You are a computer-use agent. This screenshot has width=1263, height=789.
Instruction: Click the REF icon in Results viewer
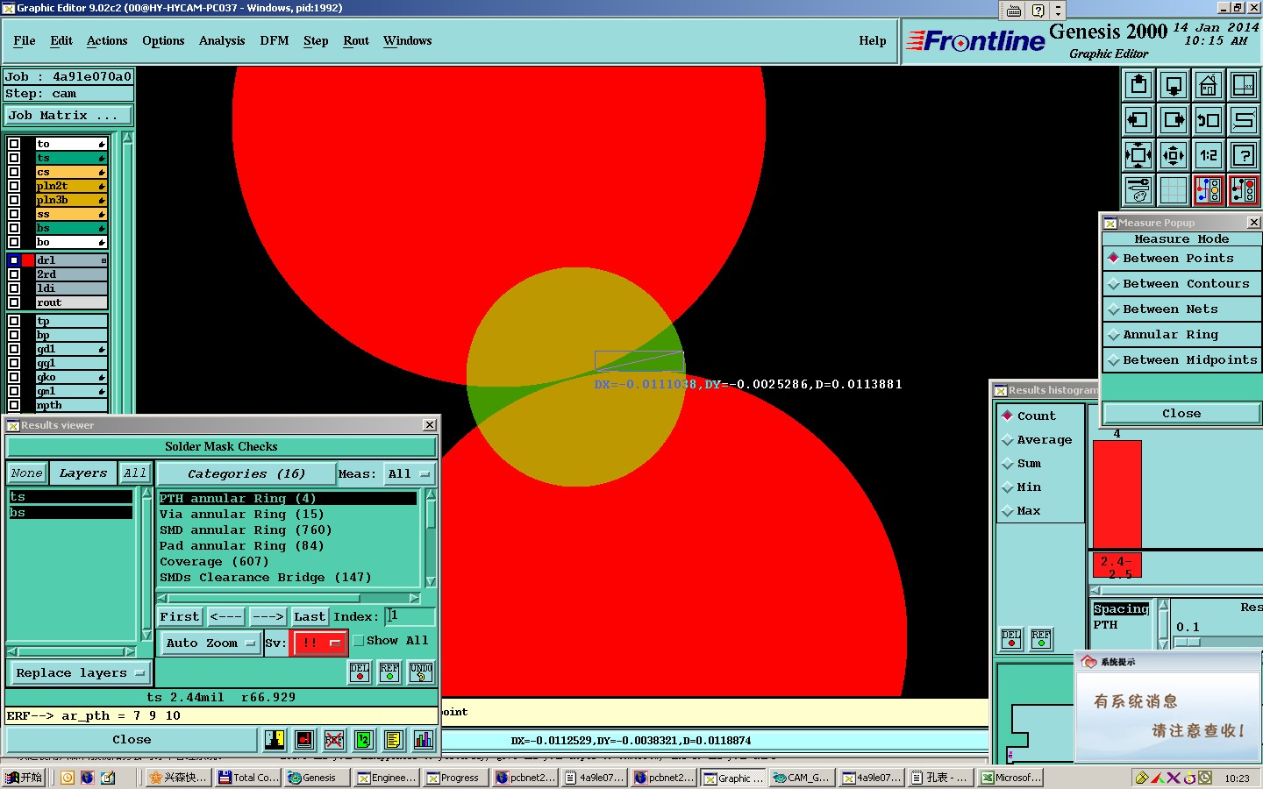tap(389, 672)
